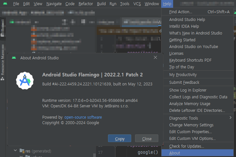The width and height of the screenshot is (236, 157).
Task: Follow the open-source software link
Action: [x=83, y=117]
